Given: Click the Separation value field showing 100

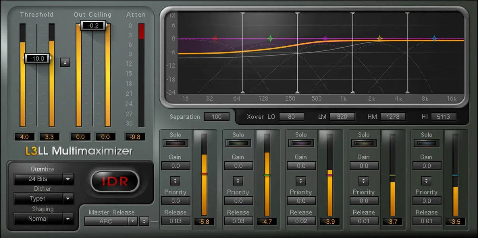Looking at the screenshot, I should 217,117.
